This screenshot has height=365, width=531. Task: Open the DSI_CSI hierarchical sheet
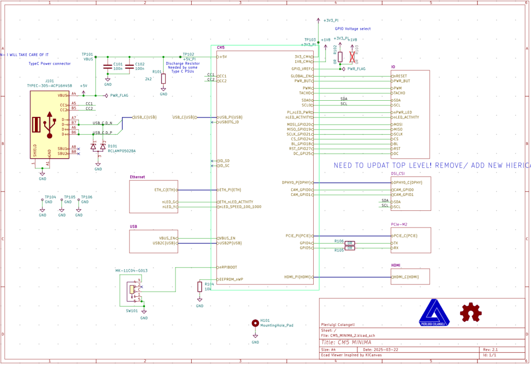pyautogui.click(x=411, y=194)
